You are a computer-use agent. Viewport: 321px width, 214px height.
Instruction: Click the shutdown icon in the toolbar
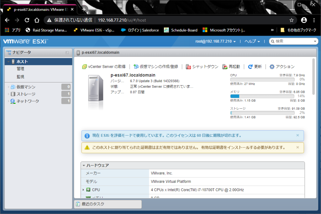pyautogui.click(x=188, y=67)
